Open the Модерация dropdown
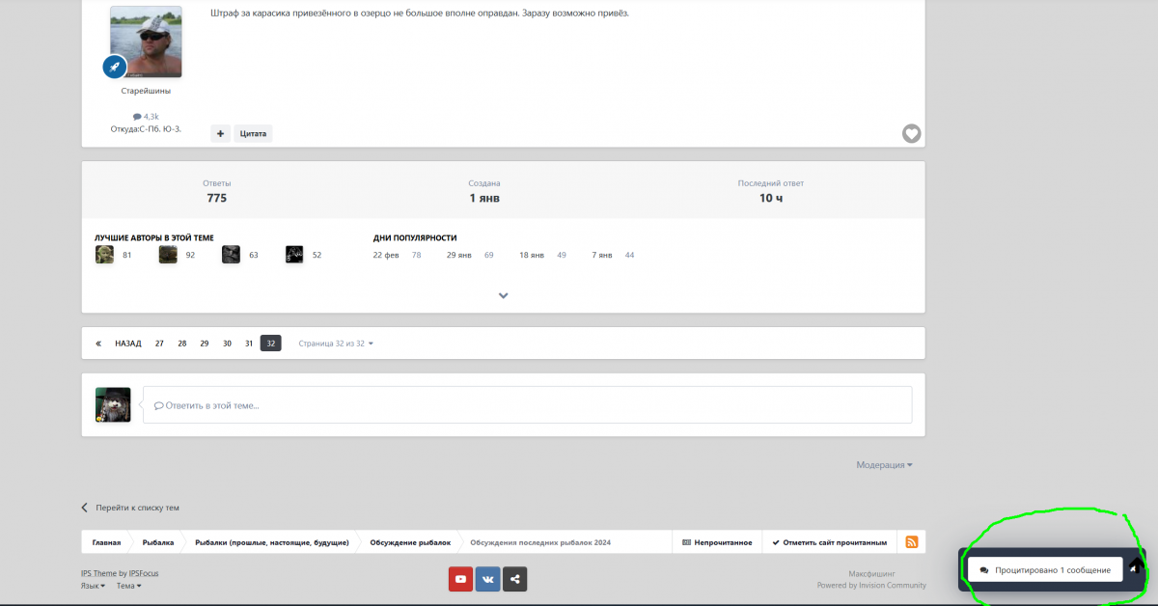The width and height of the screenshot is (1158, 606). pyautogui.click(x=884, y=465)
